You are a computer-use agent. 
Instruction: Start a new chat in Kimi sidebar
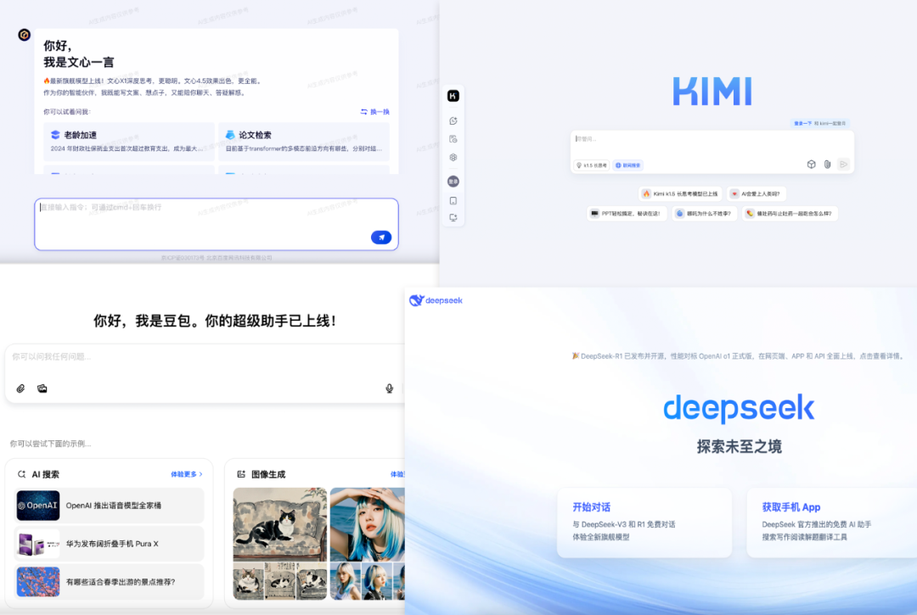453,121
